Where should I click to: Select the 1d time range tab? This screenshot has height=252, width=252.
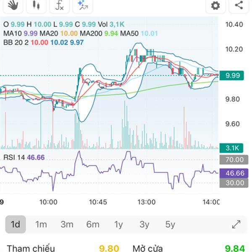tap(16, 224)
